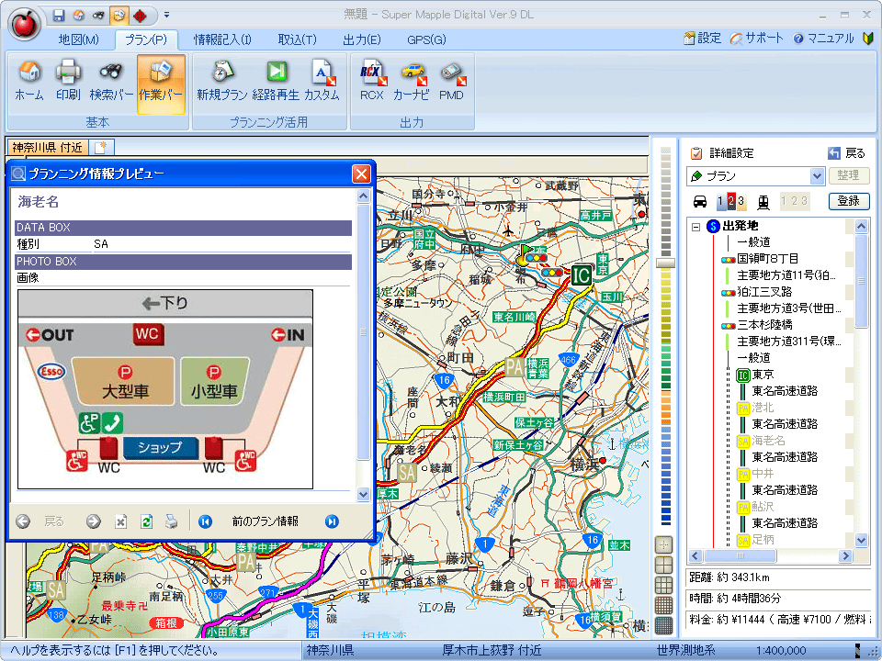Select 国領町8丁目 in the route list
Viewport: 882px width, 661px height.
tap(767, 259)
